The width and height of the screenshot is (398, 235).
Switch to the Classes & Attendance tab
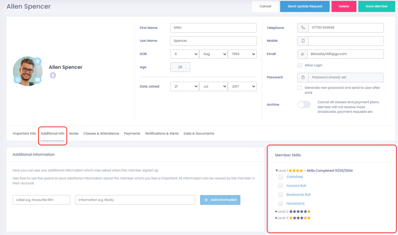click(101, 134)
